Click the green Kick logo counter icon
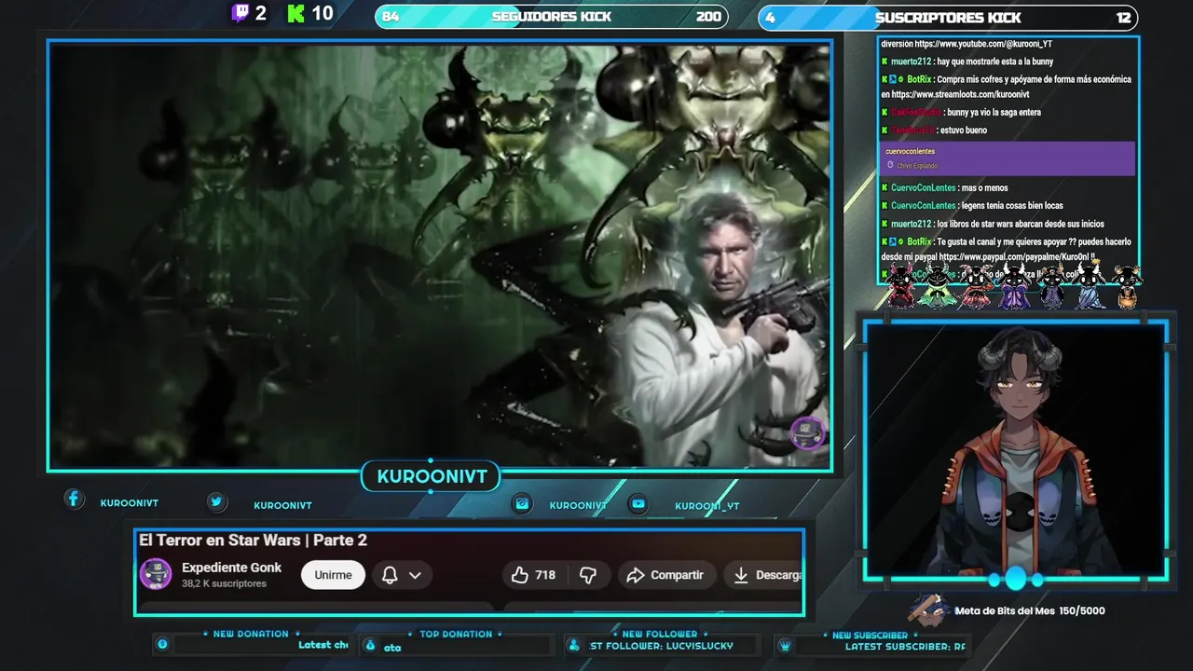This screenshot has width=1193, height=671. [296, 13]
